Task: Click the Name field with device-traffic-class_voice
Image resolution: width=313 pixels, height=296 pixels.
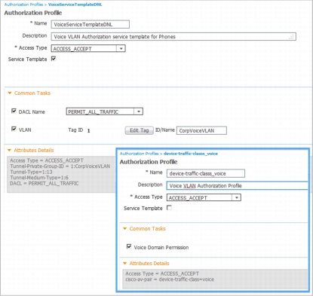Action: (x=206, y=173)
